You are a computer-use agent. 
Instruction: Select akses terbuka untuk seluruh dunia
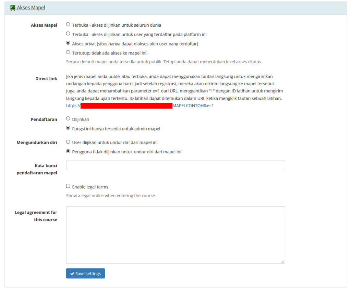[68, 24]
